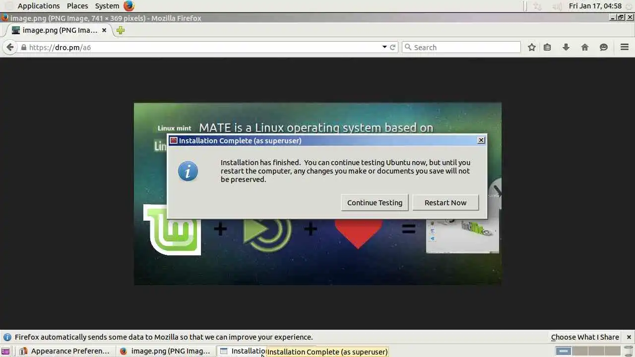This screenshot has height=357, width=635.
Task: Switch to Appearance Preferences taskbar window
Action: pos(64,351)
